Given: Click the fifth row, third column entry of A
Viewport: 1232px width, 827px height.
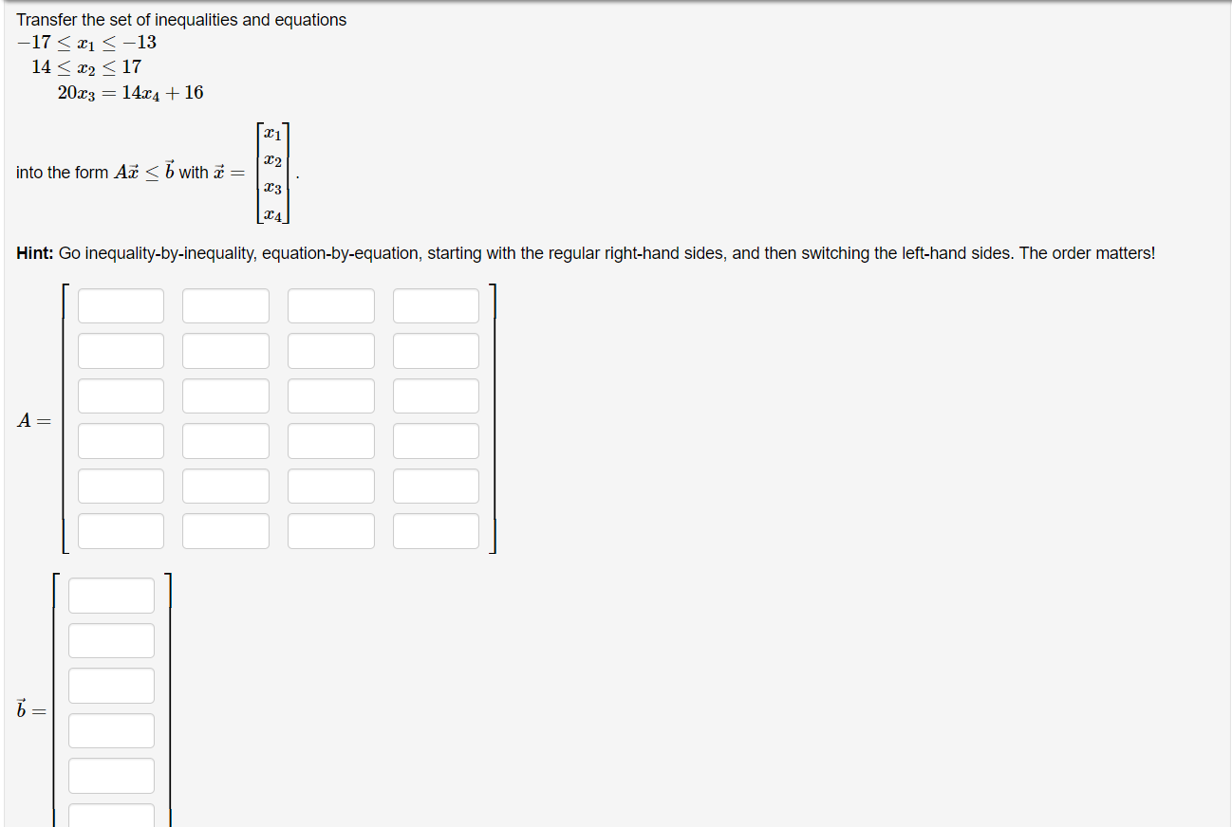Looking at the screenshot, I should click(330, 485).
